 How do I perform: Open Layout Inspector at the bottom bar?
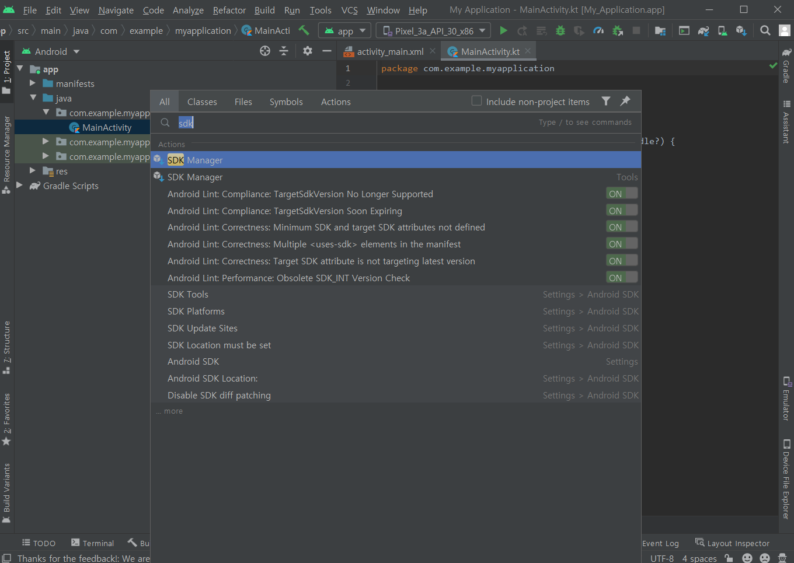tap(732, 543)
